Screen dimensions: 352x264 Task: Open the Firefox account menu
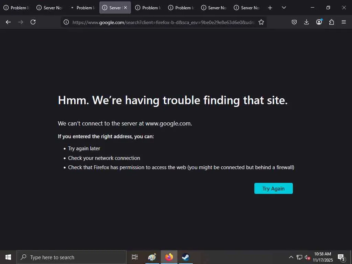(x=319, y=22)
